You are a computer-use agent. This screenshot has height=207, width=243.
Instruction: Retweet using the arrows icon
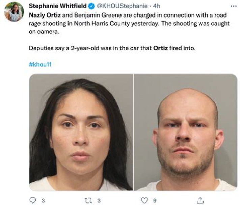click(88, 200)
